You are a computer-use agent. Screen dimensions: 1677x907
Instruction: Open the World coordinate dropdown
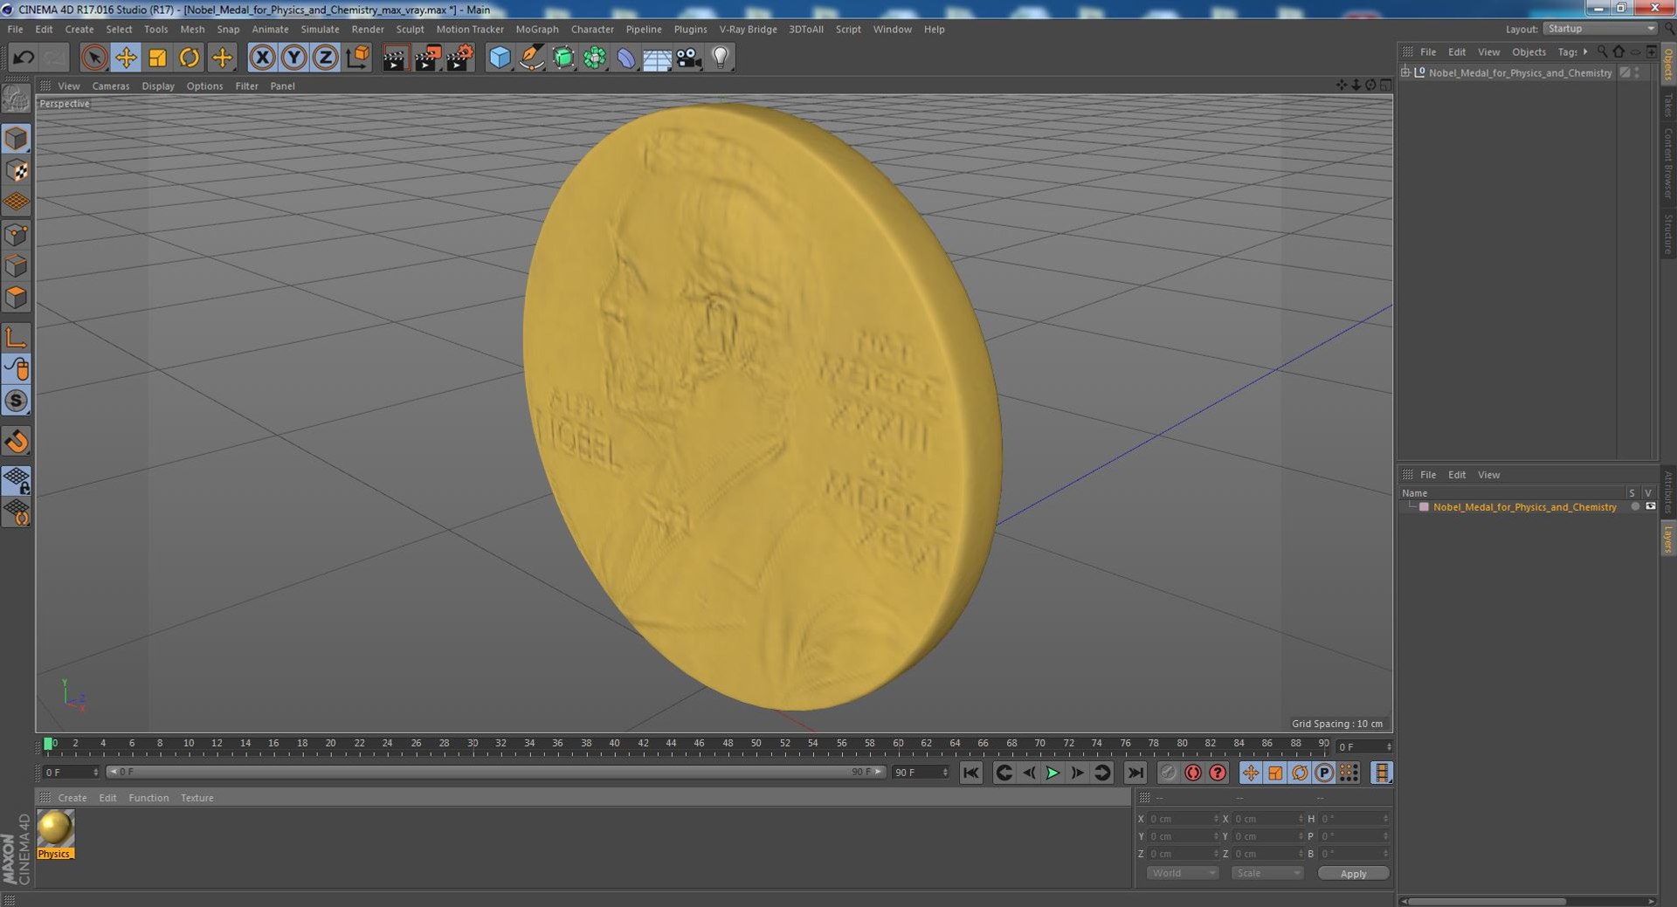click(1182, 873)
